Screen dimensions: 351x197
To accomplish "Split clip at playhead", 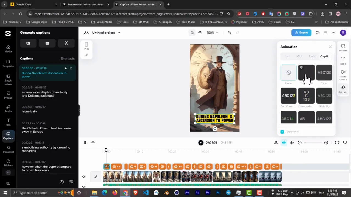I will [x=85, y=143].
